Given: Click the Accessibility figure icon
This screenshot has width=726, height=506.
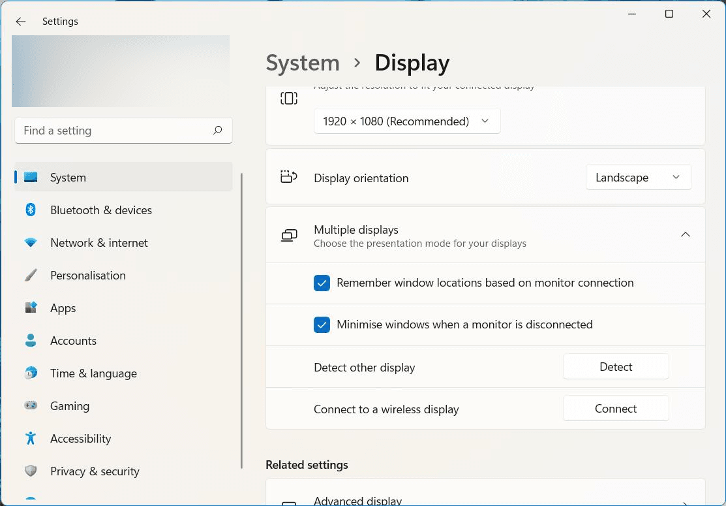Looking at the screenshot, I should pyautogui.click(x=31, y=438).
